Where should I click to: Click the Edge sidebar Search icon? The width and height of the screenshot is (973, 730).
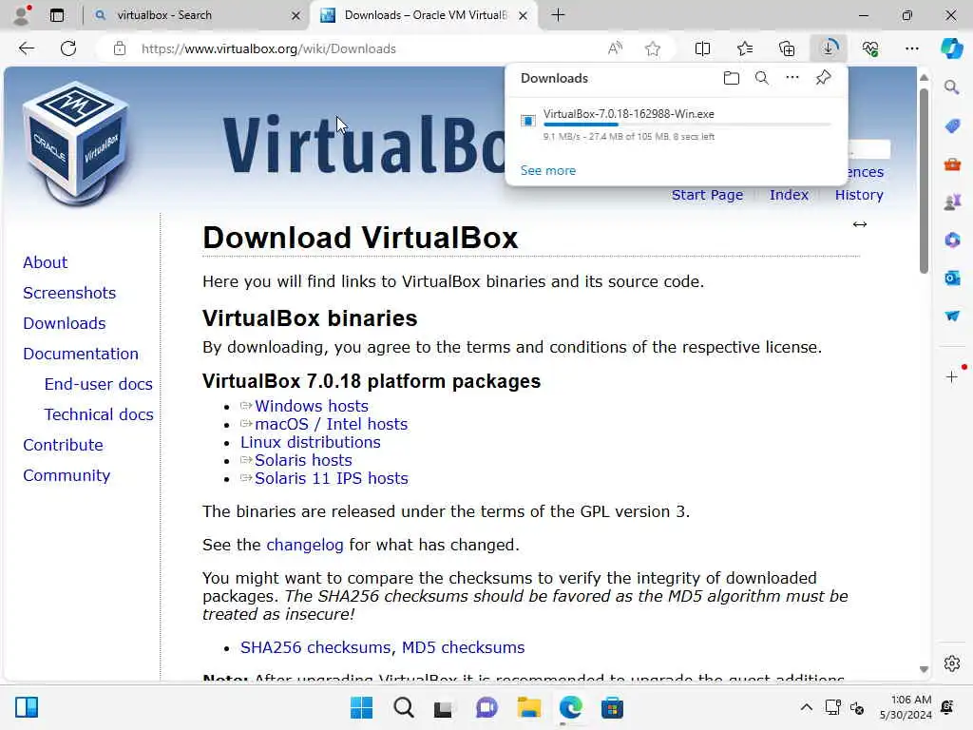pyautogui.click(x=951, y=87)
